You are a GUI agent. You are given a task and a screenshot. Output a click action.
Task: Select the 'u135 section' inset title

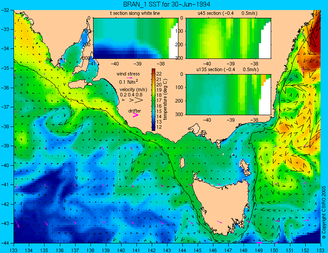[x=227, y=69]
